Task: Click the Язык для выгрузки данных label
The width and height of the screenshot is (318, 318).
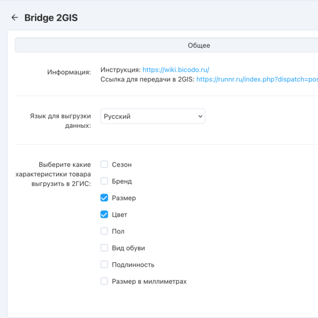Action: [x=60, y=121]
